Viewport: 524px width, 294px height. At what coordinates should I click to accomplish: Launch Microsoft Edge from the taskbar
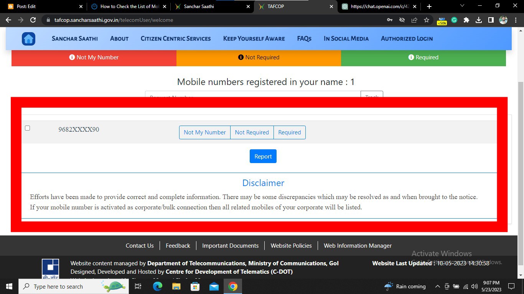(157, 286)
